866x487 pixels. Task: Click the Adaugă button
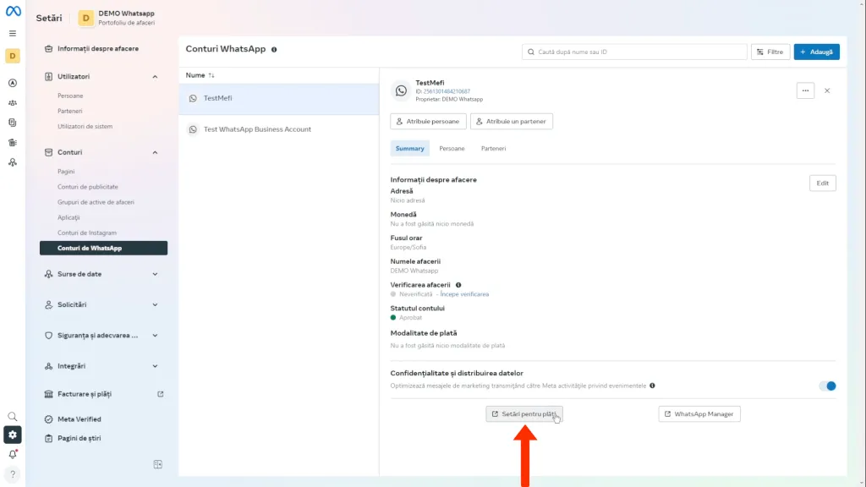[816, 52]
